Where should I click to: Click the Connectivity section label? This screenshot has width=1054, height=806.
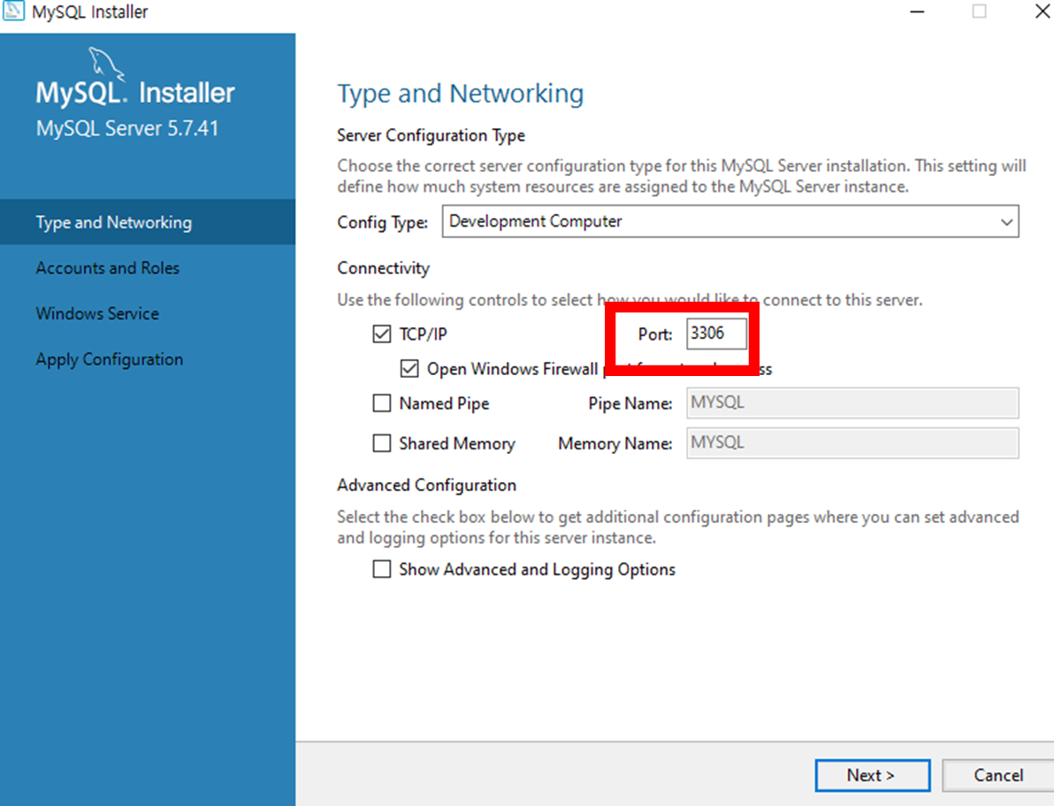383,268
